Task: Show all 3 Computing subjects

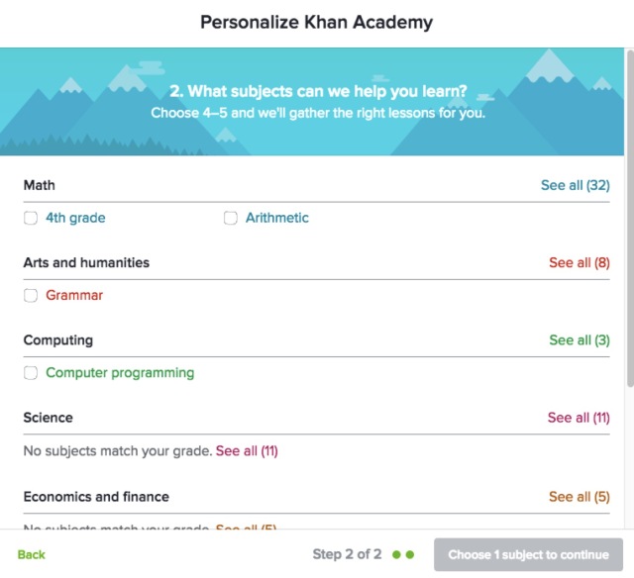Action: [579, 340]
